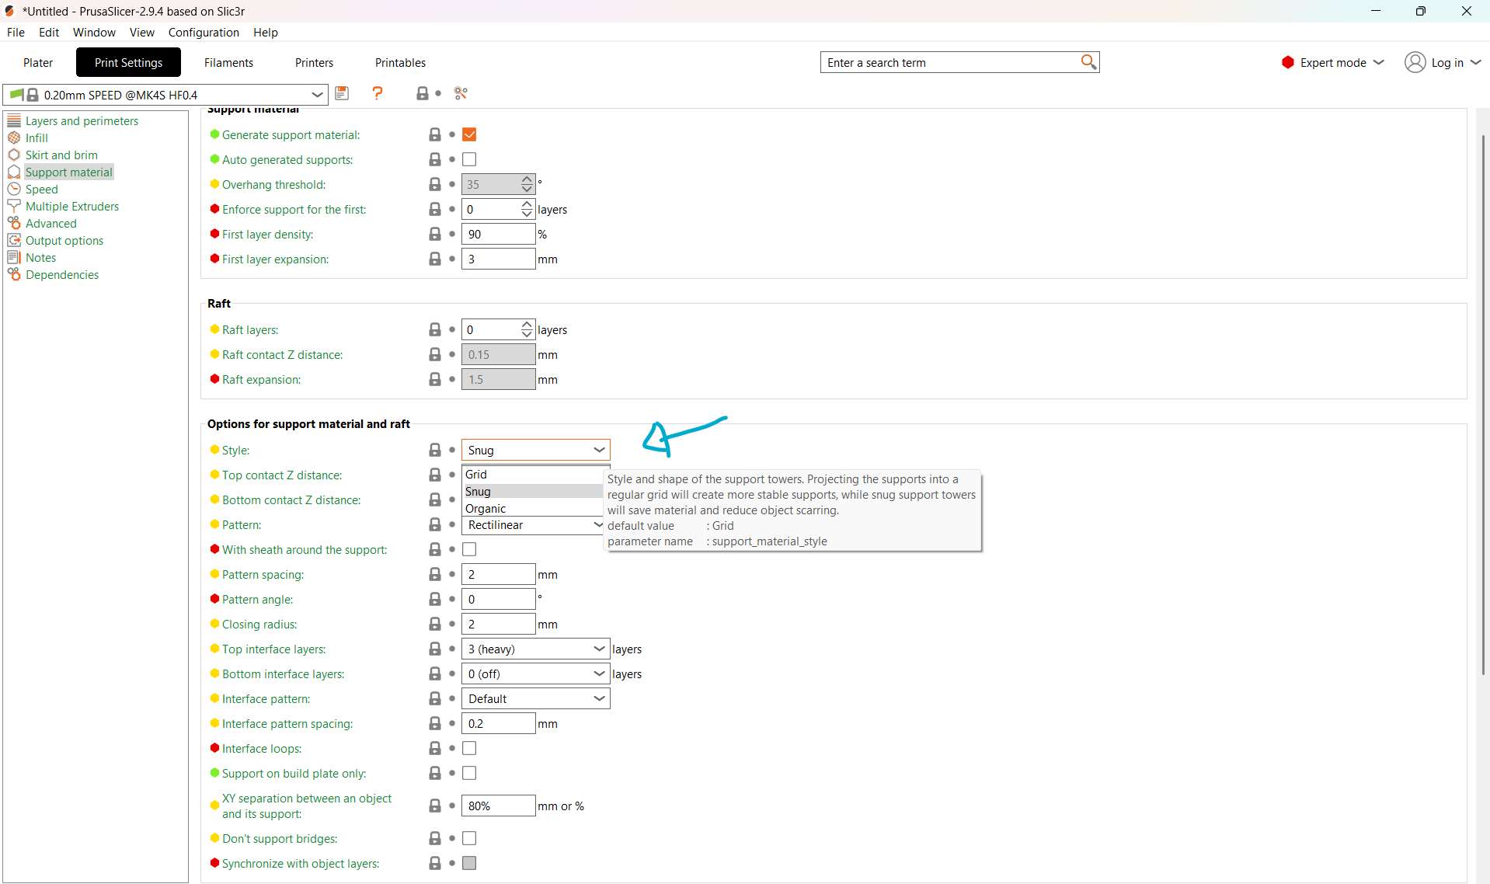Click lock icon for Generate support material
The width and height of the screenshot is (1490, 884).
point(435,134)
